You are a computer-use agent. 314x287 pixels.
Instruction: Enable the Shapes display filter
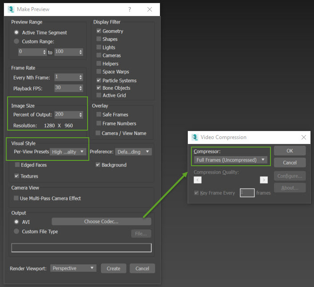[x=99, y=39]
